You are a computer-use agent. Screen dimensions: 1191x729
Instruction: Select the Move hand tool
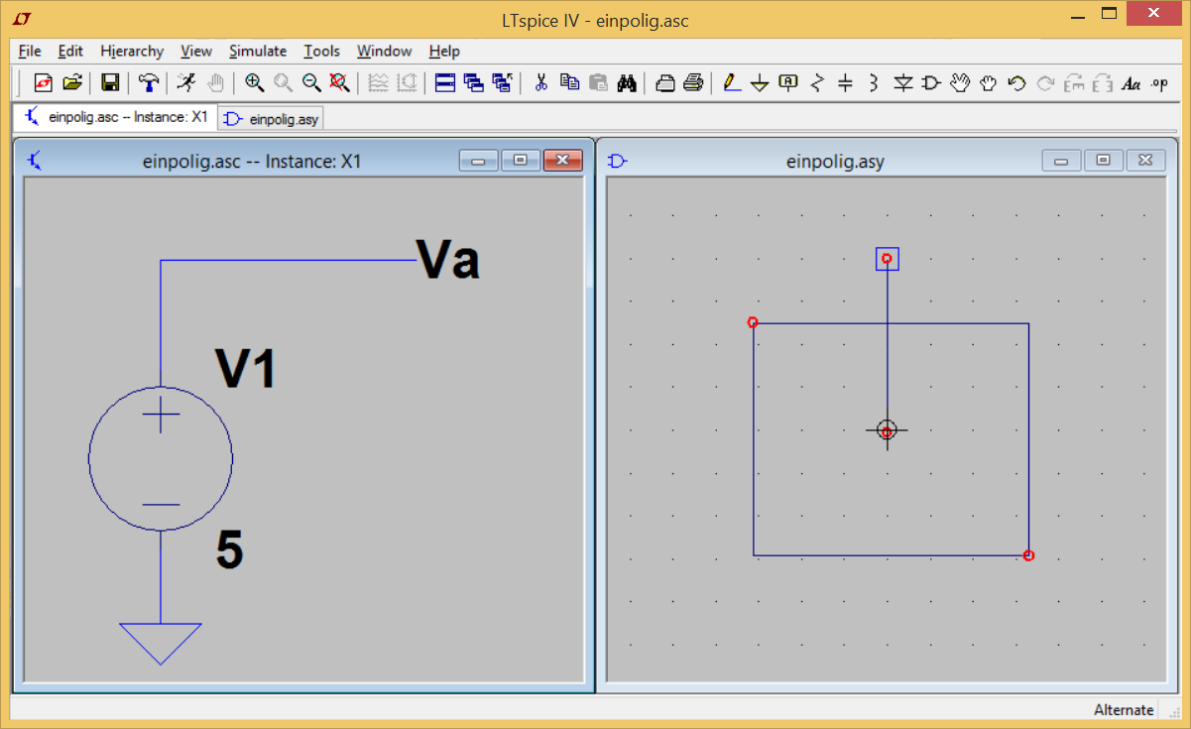coord(959,83)
